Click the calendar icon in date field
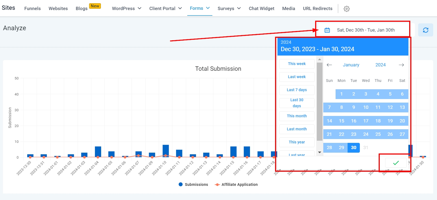 click(327, 30)
